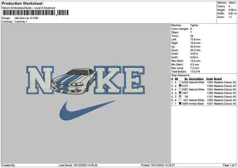Click the orange swatch in stop row 5
Viewport: 238px width, 168px height.
tap(180, 96)
